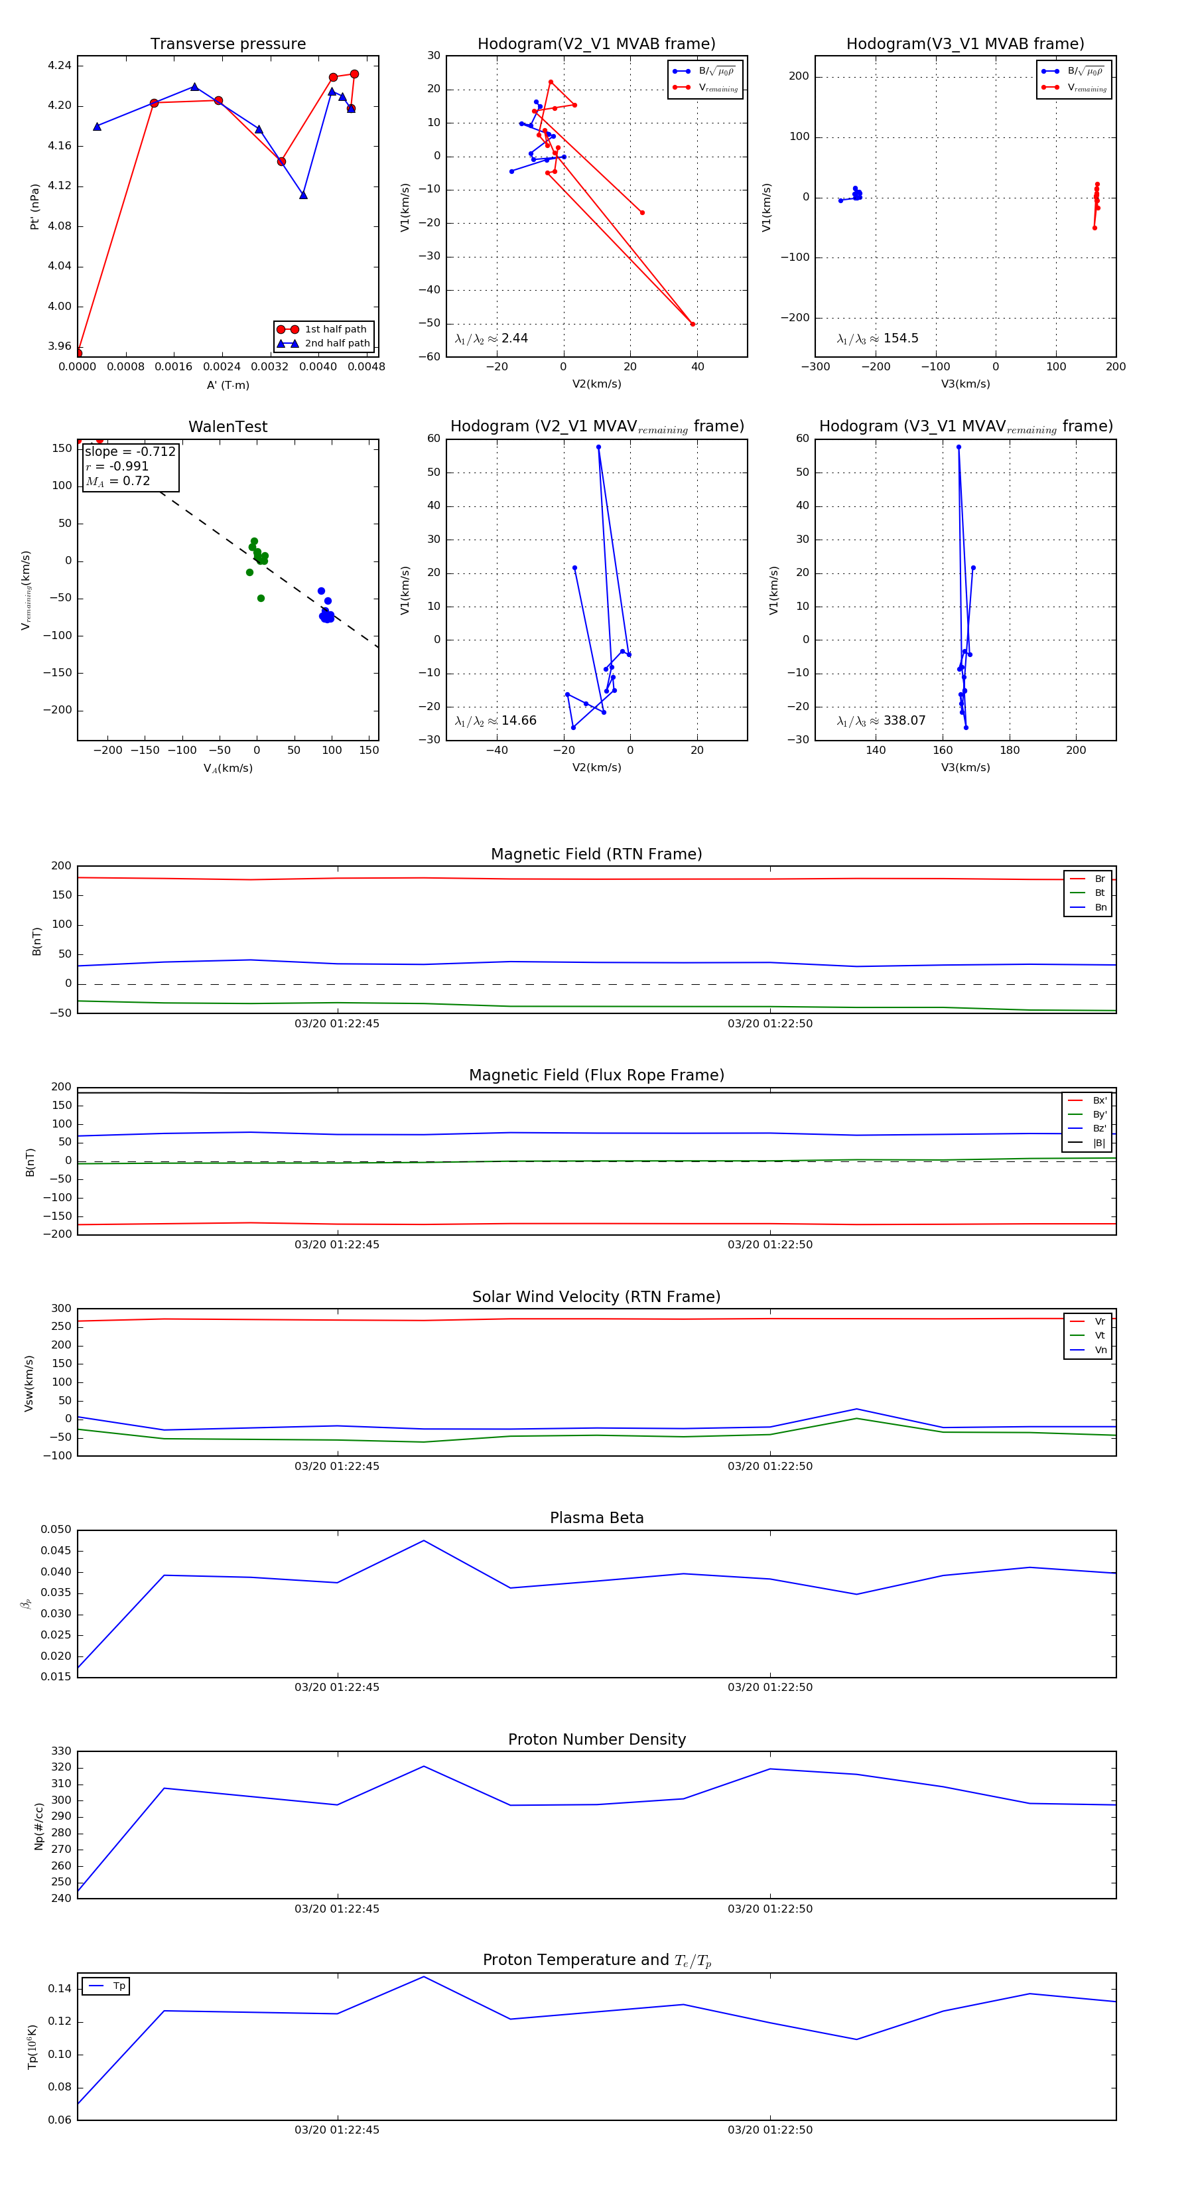Screen dimensions: 1194x2190
Task: Click the 'Tp(10^6K)' y-axis label
Action: (33, 2047)
